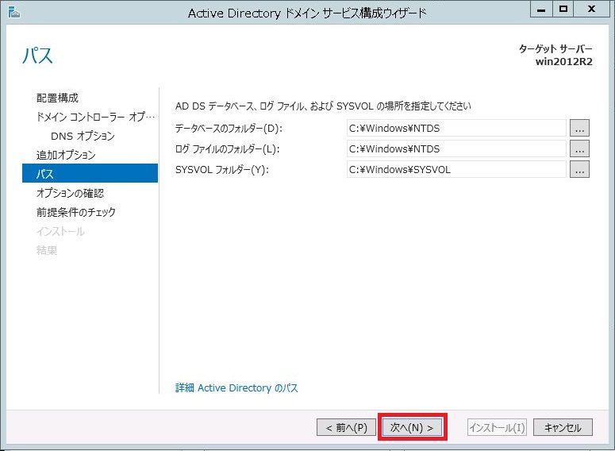The height and width of the screenshot is (451, 615).
Task: Click the log files folder path field
Action: (456, 148)
